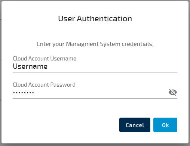Click the "User Authentication" dialog title
The width and height of the screenshot is (190, 146).
[x=95, y=19]
